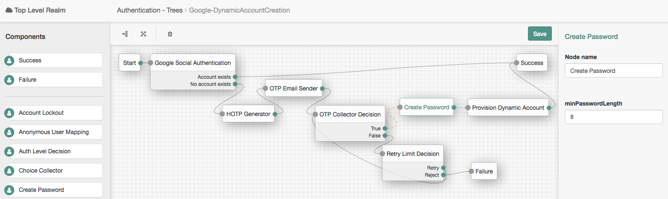Click the Create Password properties heading
668x199 pixels.
591,36
